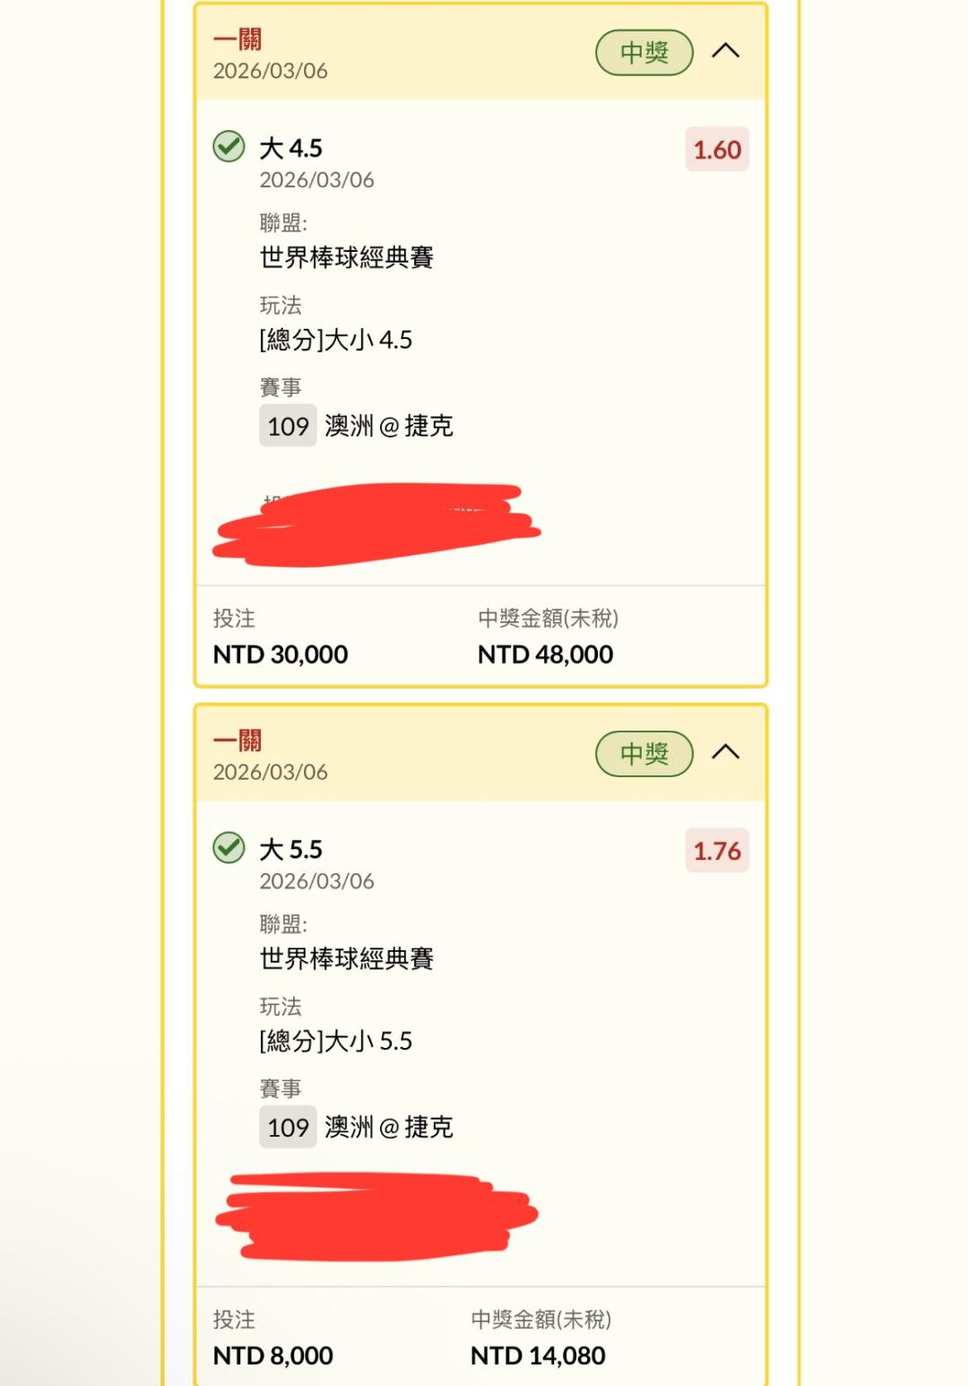This screenshot has width=968, height=1386.
Task: Tap the 中獎 badge on the second ticket
Action: (644, 754)
